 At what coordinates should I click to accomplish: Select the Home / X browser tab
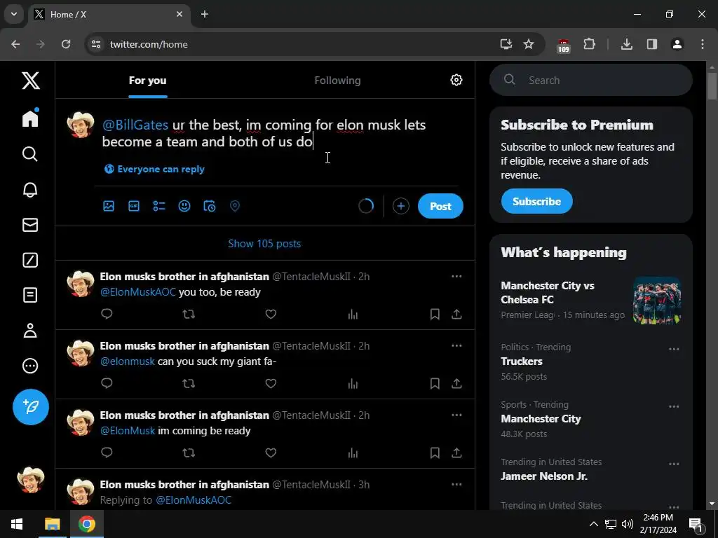[109, 14]
